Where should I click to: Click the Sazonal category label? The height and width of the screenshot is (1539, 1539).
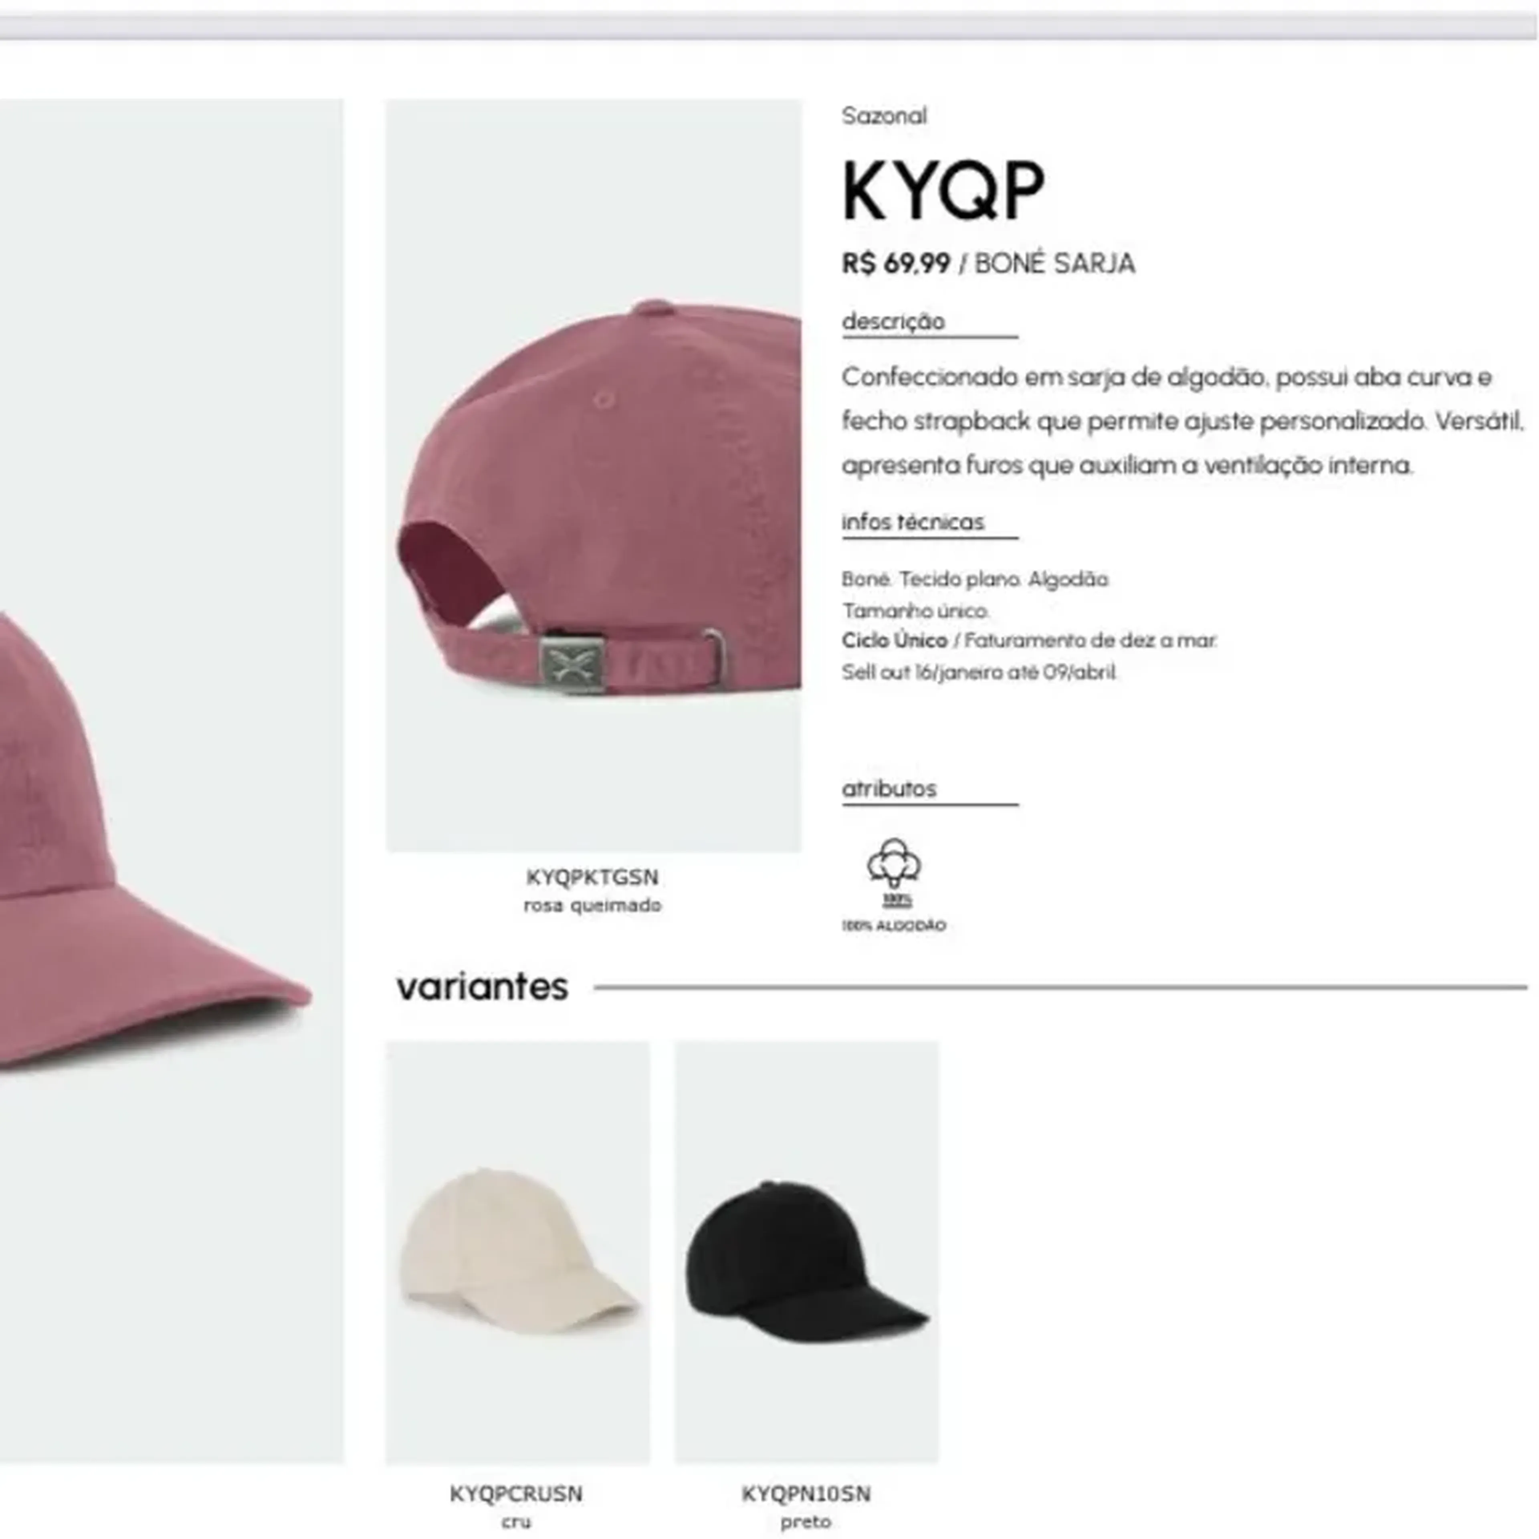click(x=884, y=116)
